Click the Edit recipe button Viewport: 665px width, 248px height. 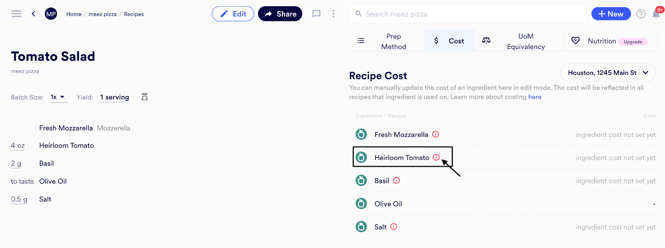pyautogui.click(x=233, y=14)
